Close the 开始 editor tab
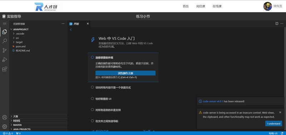 click(x=88, y=24)
